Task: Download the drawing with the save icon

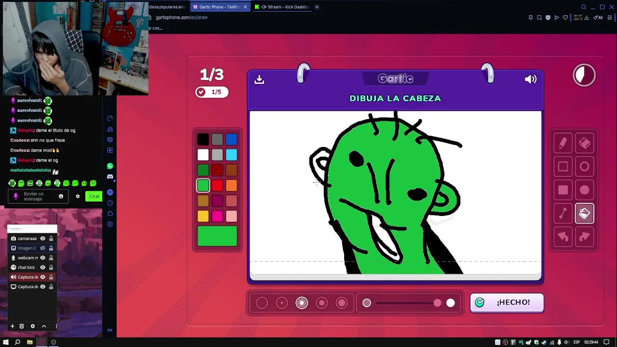Action: coord(259,79)
